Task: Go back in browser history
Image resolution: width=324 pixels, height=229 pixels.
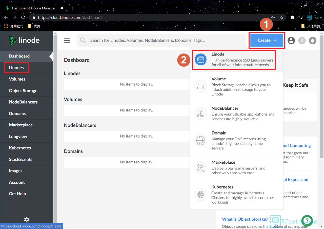Action: point(6,17)
